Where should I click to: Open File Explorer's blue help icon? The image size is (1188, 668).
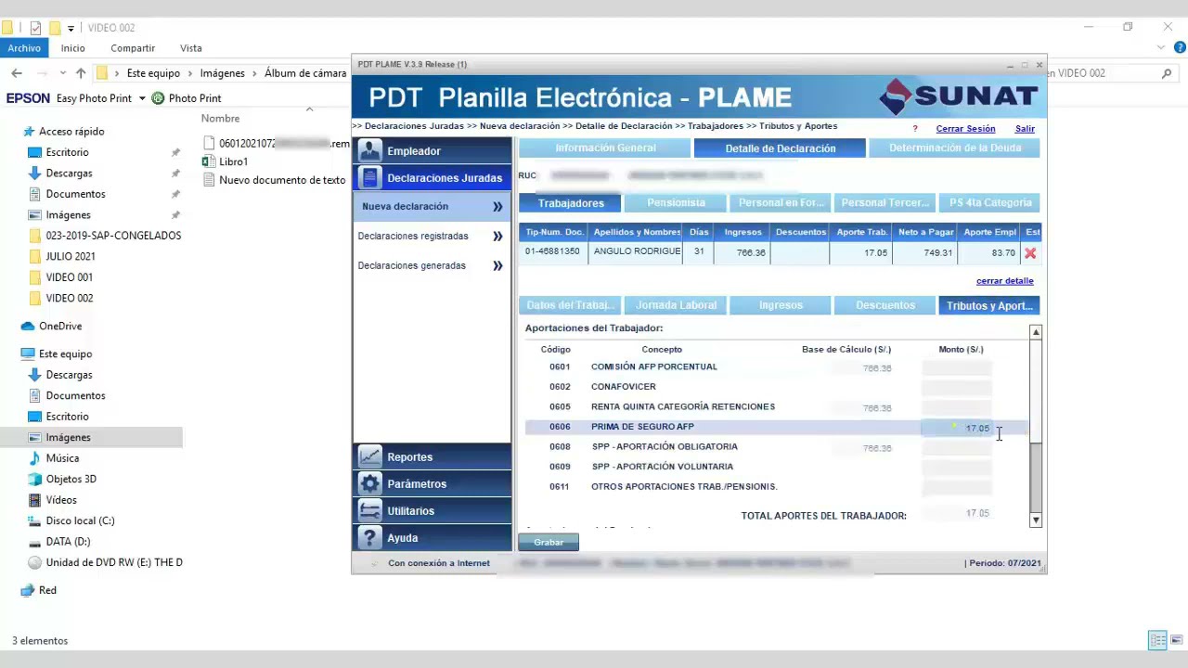tap(1178, 48)
